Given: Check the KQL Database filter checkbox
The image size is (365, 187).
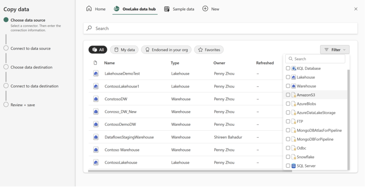Looking at the screenshot, I should [x=288, y=68].
